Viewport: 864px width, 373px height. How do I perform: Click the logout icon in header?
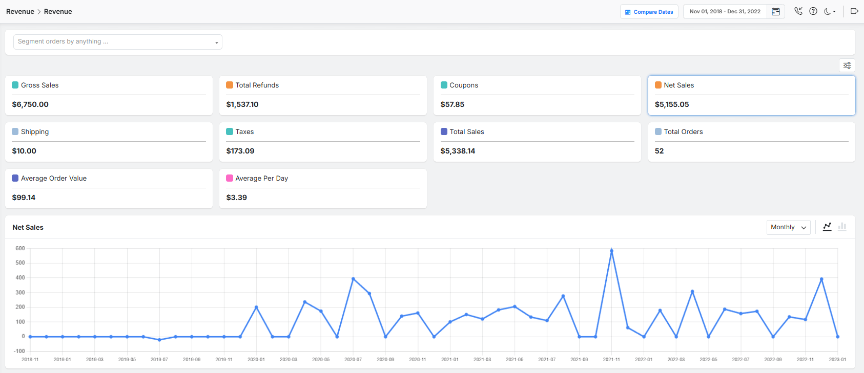click(854, 11)
